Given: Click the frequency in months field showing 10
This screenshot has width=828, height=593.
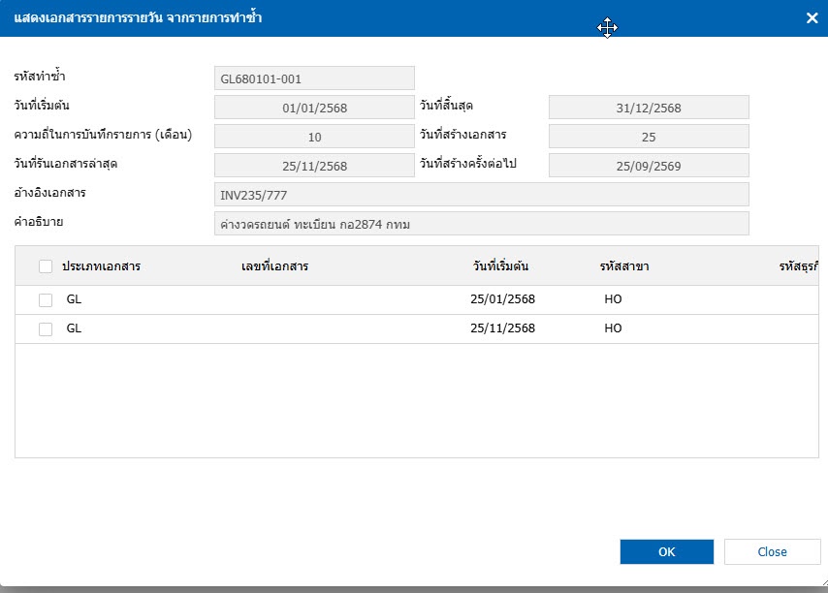Looking at the screenshot, I should 314,137.
